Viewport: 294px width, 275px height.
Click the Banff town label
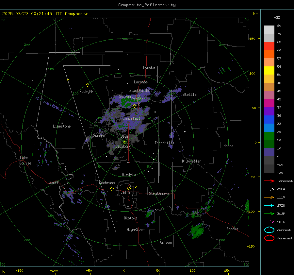pyautogui.click(x=54, y=182)
